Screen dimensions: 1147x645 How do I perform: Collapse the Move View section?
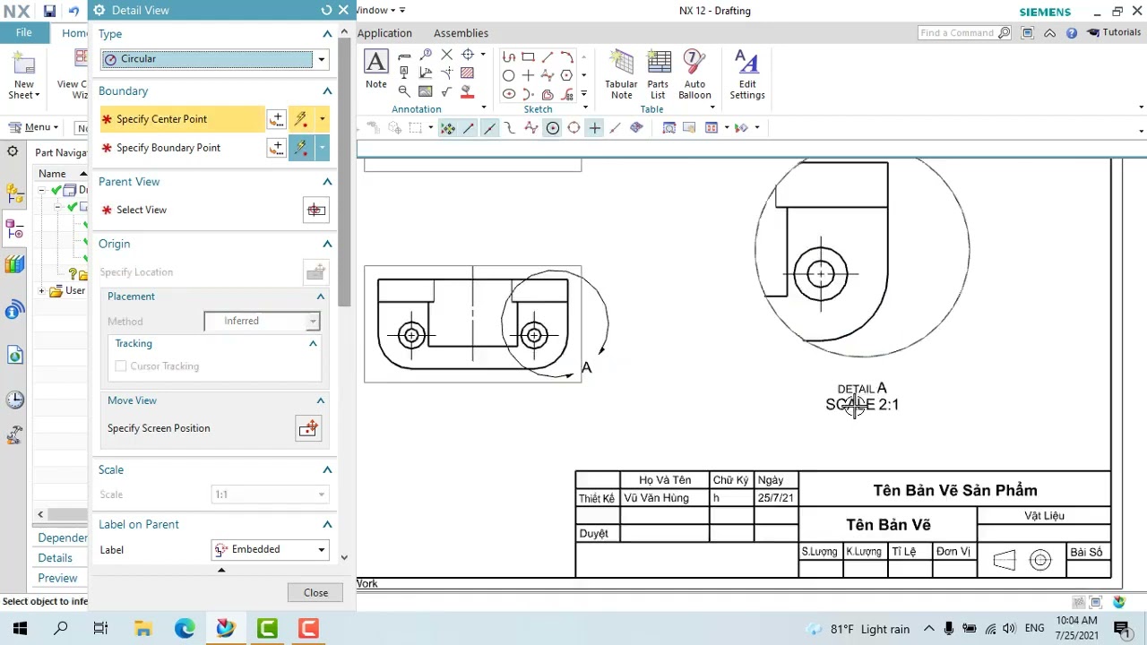[x=320, y=400]
